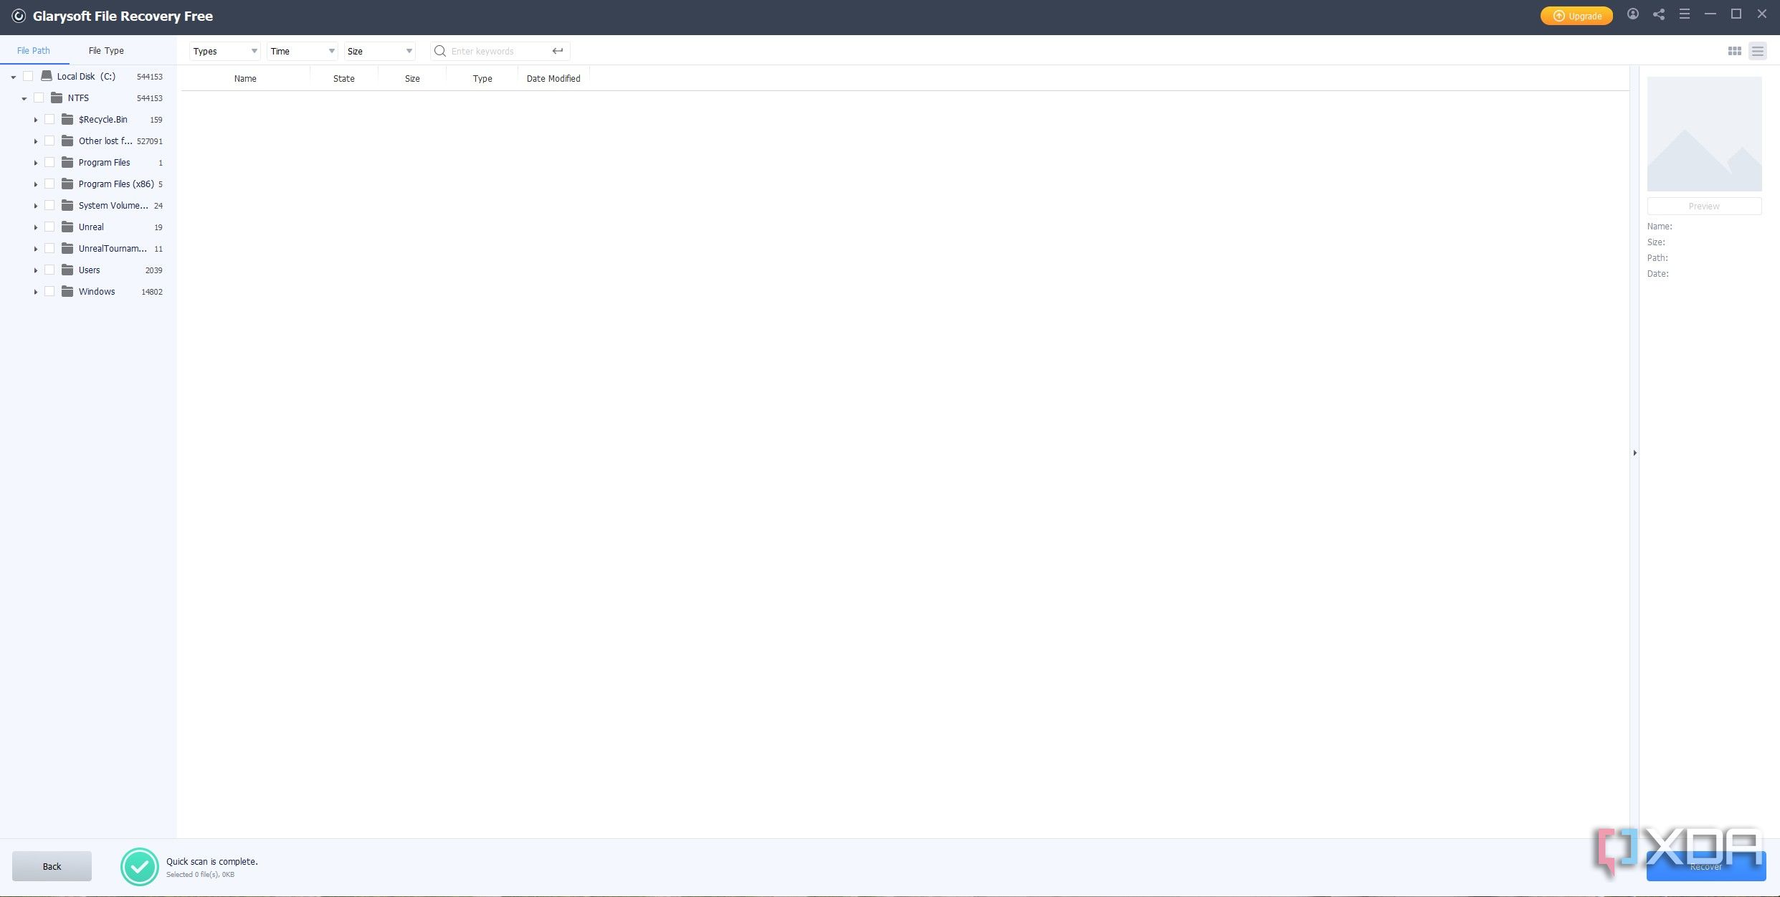1780x897 pixels.
Task: Click the magnifier search icon
Action: (x=440, y=51)
